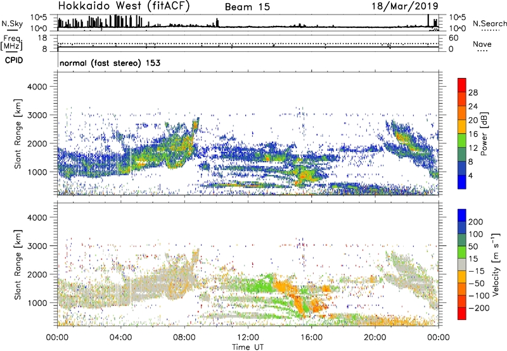The width and height of the screenshot is (507, 351).
Task: Click the "28" tick on Power colorbar
Action: pyautogui.click(x=473, y=93)
